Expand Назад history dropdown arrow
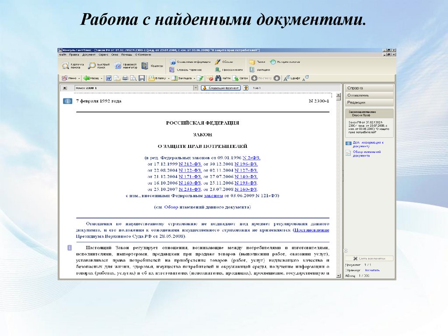Viewport: 448px width, 336px height. click(x=101, y=78)
